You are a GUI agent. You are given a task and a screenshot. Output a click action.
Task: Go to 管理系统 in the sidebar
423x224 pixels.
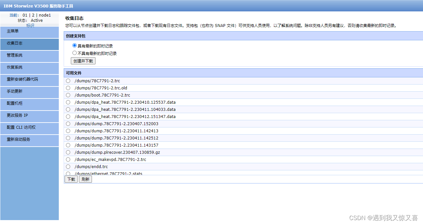point(29,56)
